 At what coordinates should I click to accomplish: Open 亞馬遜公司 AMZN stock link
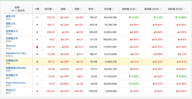tap(12, 31)
